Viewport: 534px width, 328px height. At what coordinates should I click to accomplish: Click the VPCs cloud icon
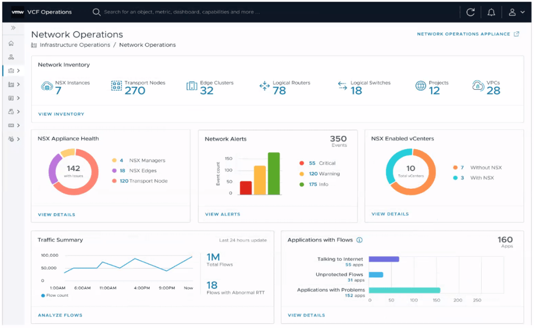click(478, 87)
